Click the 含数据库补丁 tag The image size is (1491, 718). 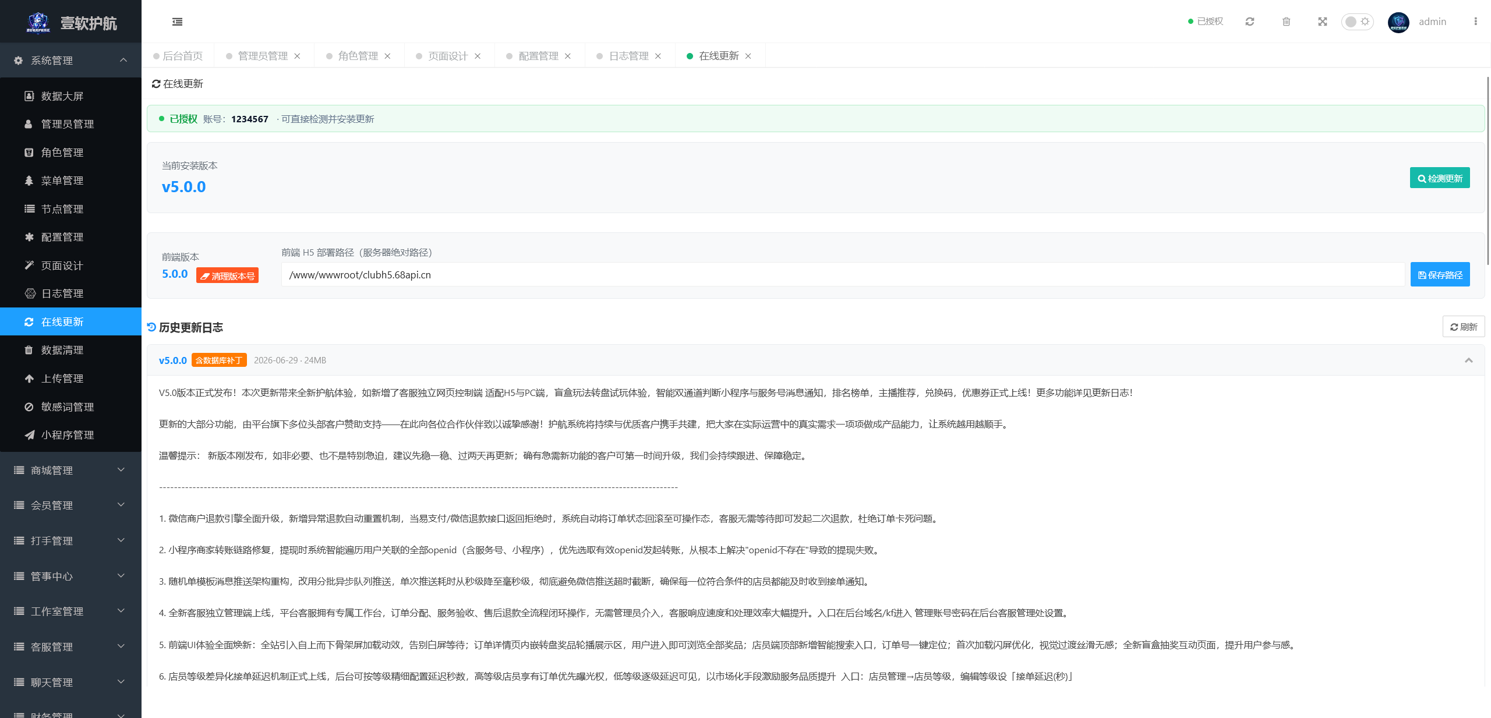pyautogui.click(x=219, y=360)
